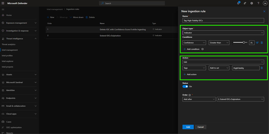Go to Home in sidebar

pos(9,15)
